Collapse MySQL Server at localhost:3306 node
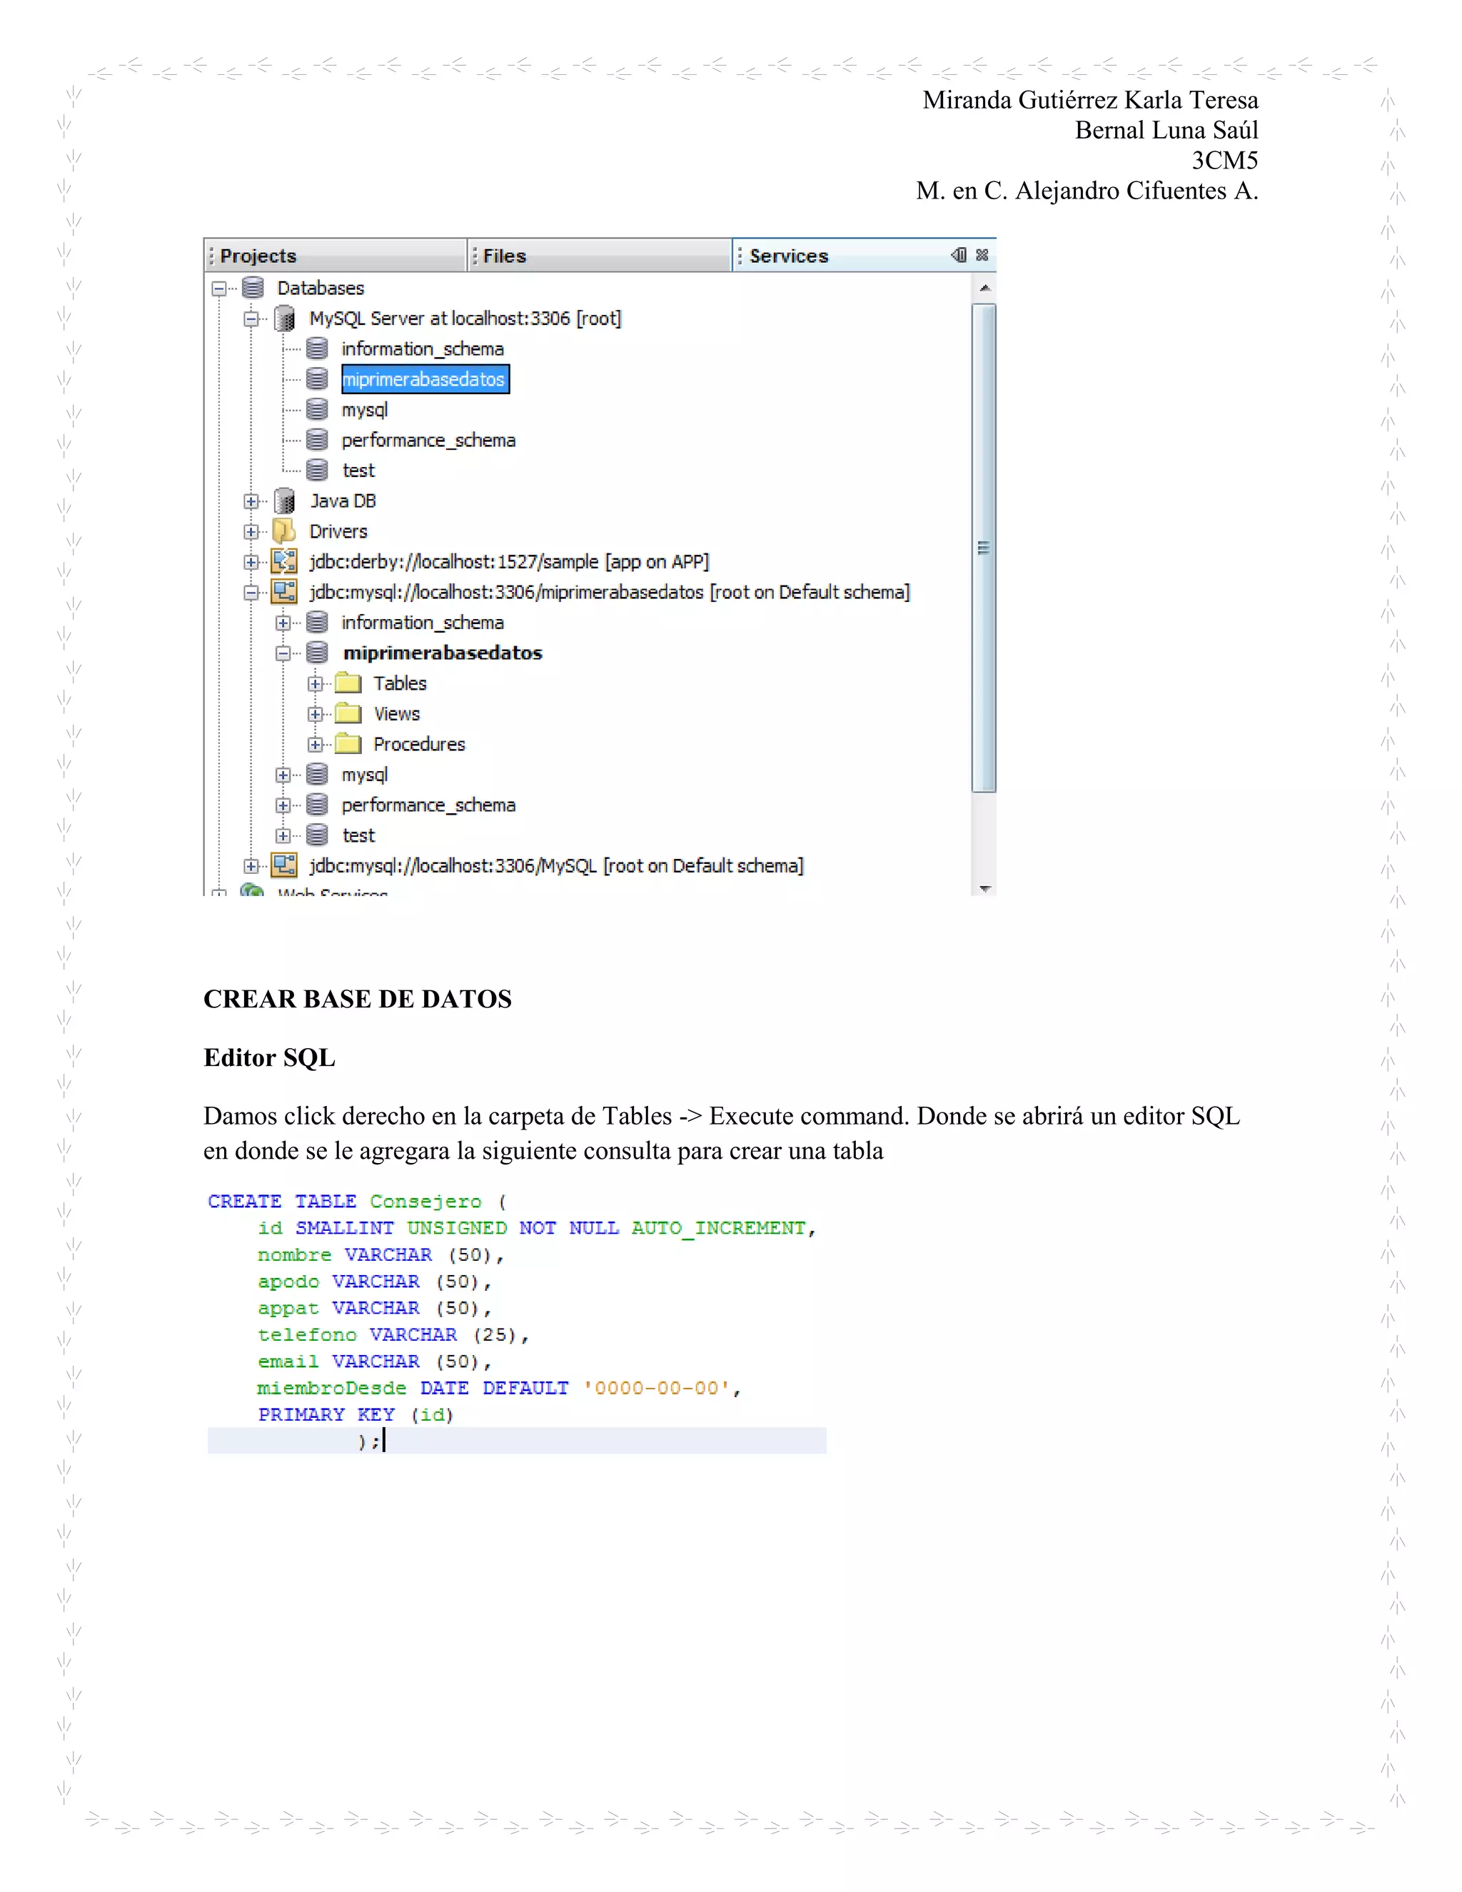The image size is (1462, 1892). (x=251, y=319)
